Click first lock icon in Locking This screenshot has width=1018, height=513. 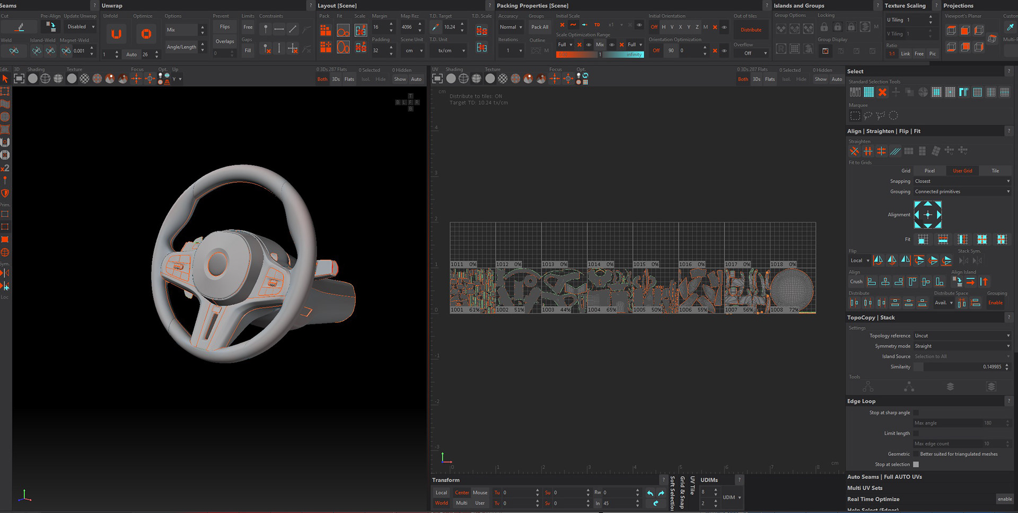click(824, 27)
